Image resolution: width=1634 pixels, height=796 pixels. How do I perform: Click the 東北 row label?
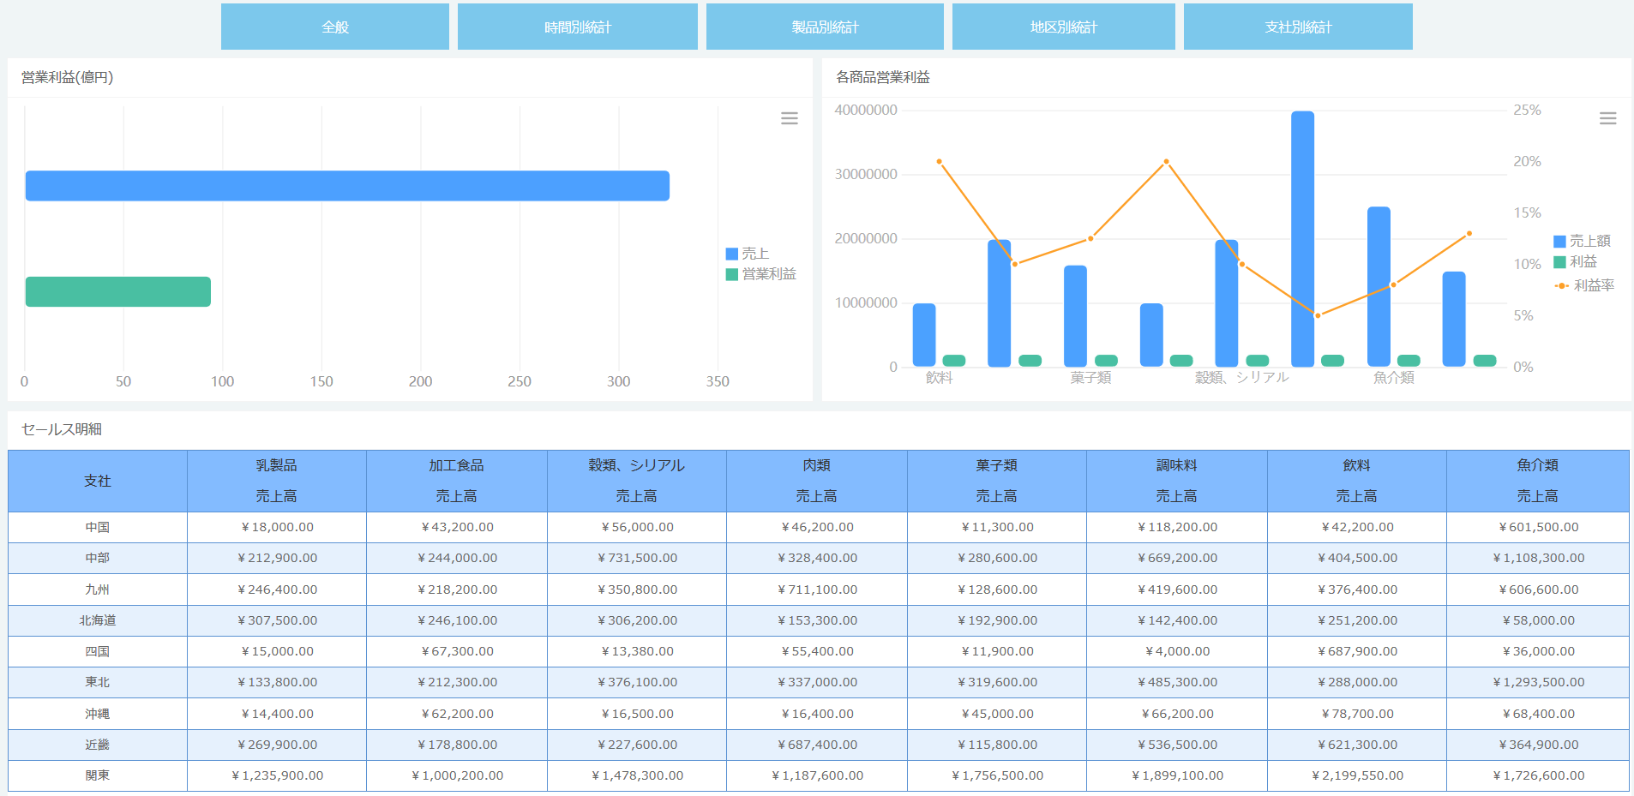(98, 682)
